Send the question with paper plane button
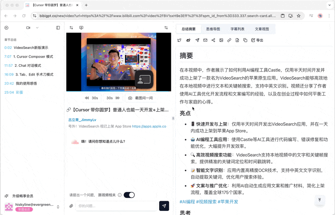The image size is (335, 215). point(164,206)
